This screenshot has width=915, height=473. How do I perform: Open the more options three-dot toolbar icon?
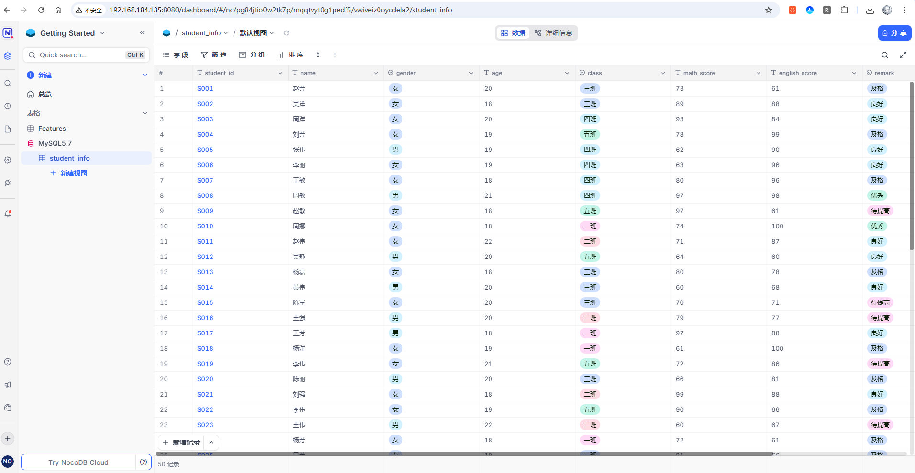tap(335, 55)
